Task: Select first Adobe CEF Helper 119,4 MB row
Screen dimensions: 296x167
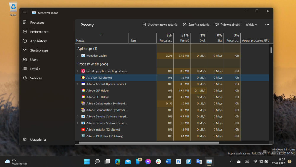Action: [x=172, y=90]
